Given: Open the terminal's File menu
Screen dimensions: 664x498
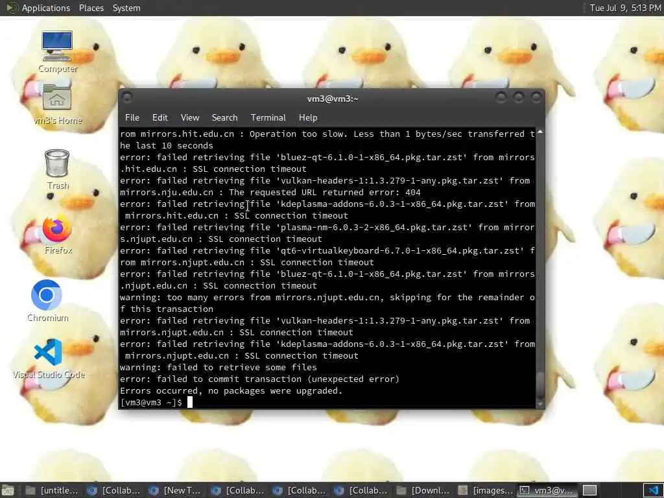Looking at the screenshot, I should [x=132, y=118].
